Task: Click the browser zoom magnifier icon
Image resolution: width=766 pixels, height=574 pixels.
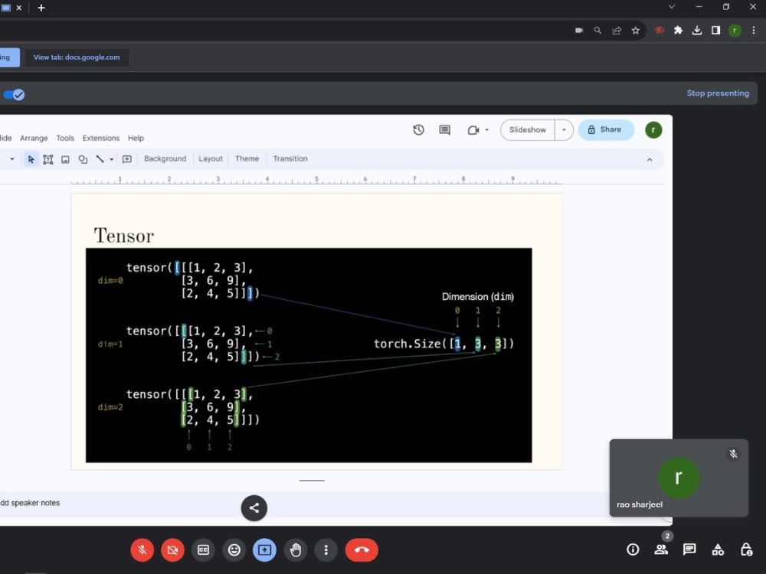Action: pyautogui.click(x=597, y=31)
